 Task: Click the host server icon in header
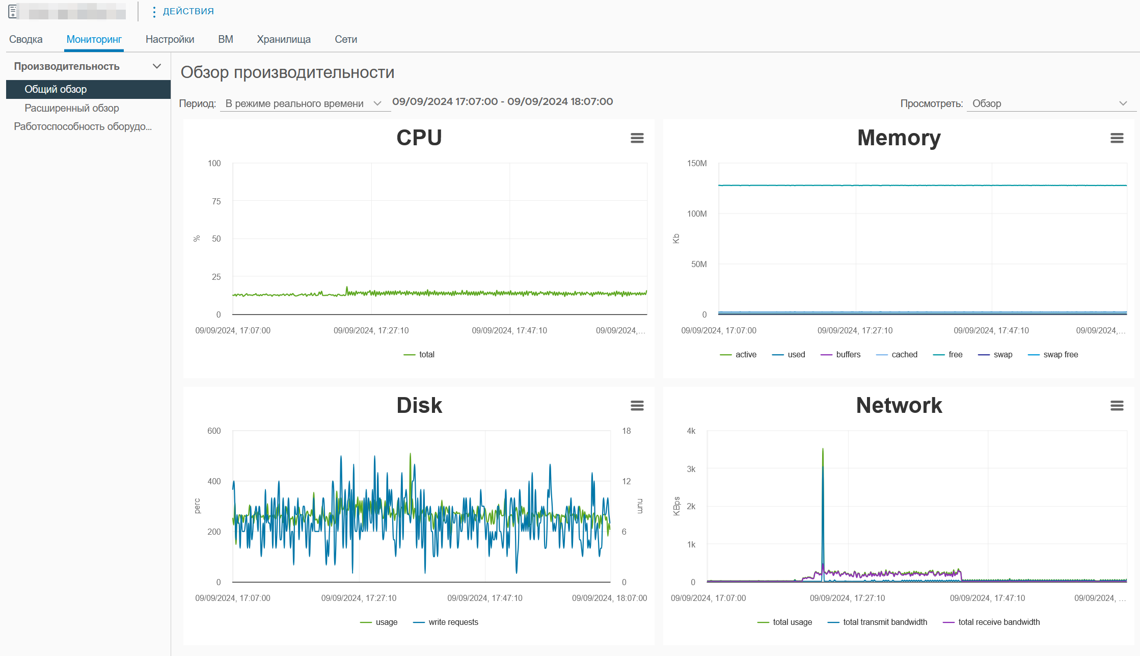tap(13, 11)
